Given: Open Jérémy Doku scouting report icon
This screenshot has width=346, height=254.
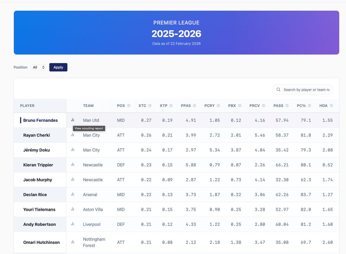Looking at the screenshot, I should pos(73,150).
